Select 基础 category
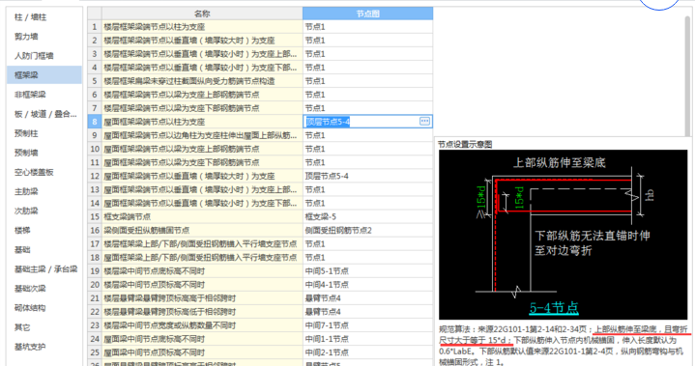The image size is (695, 366). (x=44, y=250)
